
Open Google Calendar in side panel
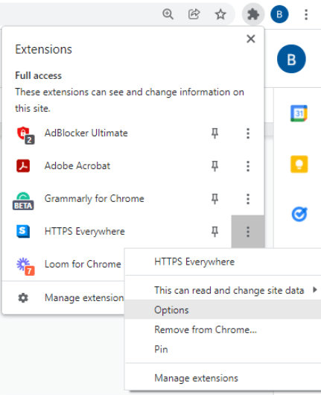[299, 113]
